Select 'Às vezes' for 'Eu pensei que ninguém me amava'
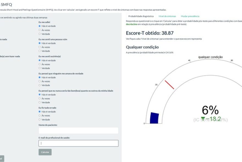This screenshot has width=242, height=162. [40, 81]
